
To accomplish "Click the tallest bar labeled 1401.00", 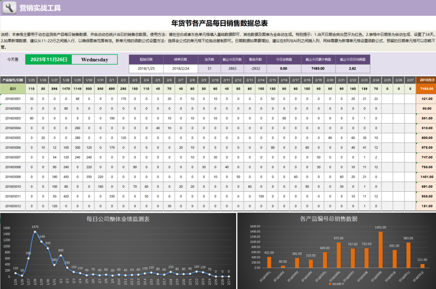I will click(380, 249).
